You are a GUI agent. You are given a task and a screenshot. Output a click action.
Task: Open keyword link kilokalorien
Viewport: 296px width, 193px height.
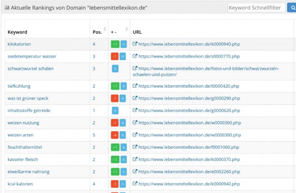click(x=19, y=44)
